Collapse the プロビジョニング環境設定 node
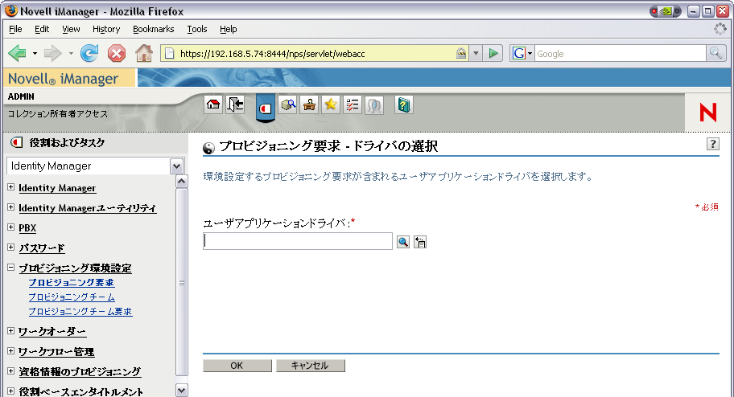Viewport: 734px width, 397px height. click(10, 268)
